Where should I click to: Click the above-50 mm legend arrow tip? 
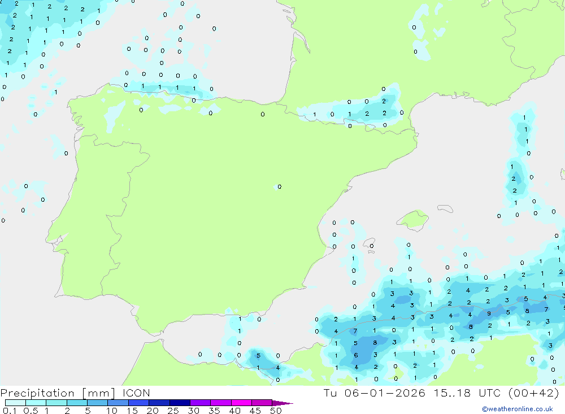(x=282, y=403)
